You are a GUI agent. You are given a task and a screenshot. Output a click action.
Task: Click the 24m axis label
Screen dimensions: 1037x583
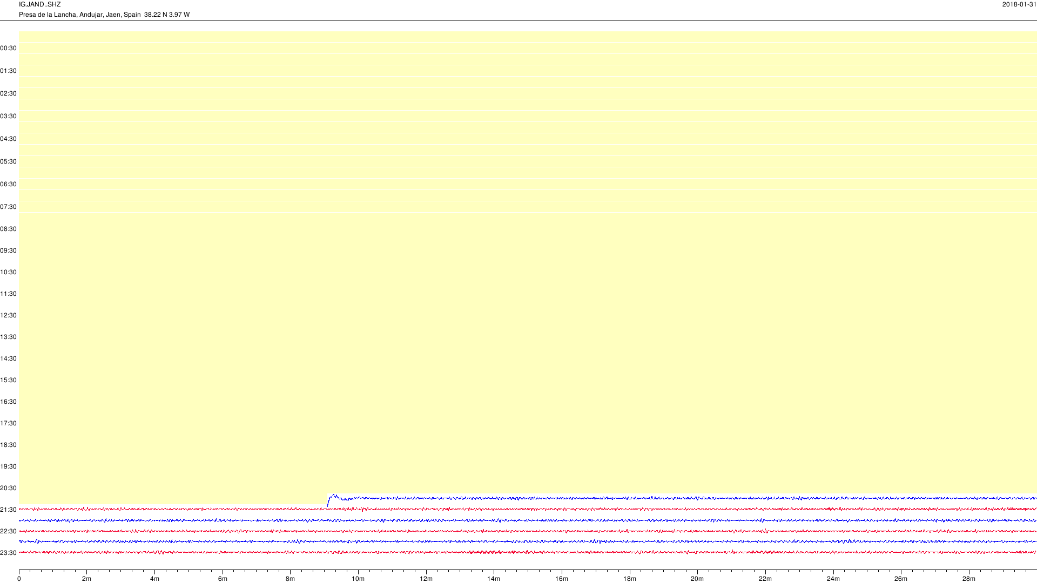pyautogui.click(x=833, y=579)
